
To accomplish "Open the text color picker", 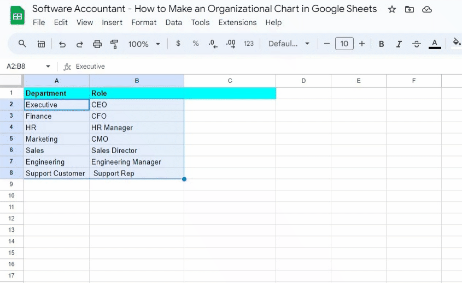I will coord(435,44).
